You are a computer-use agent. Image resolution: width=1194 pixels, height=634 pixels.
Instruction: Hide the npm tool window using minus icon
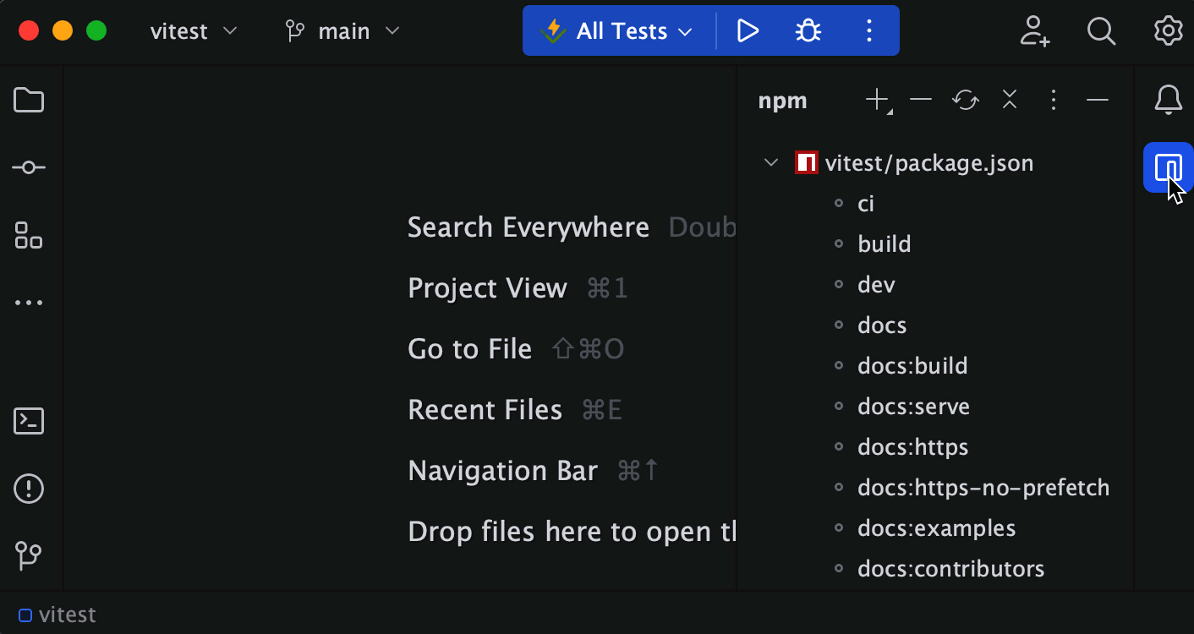click(1097, 100)
